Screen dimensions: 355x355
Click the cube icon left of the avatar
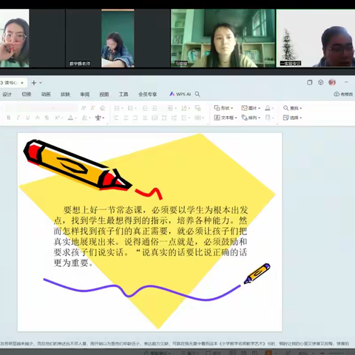(320, 82)
